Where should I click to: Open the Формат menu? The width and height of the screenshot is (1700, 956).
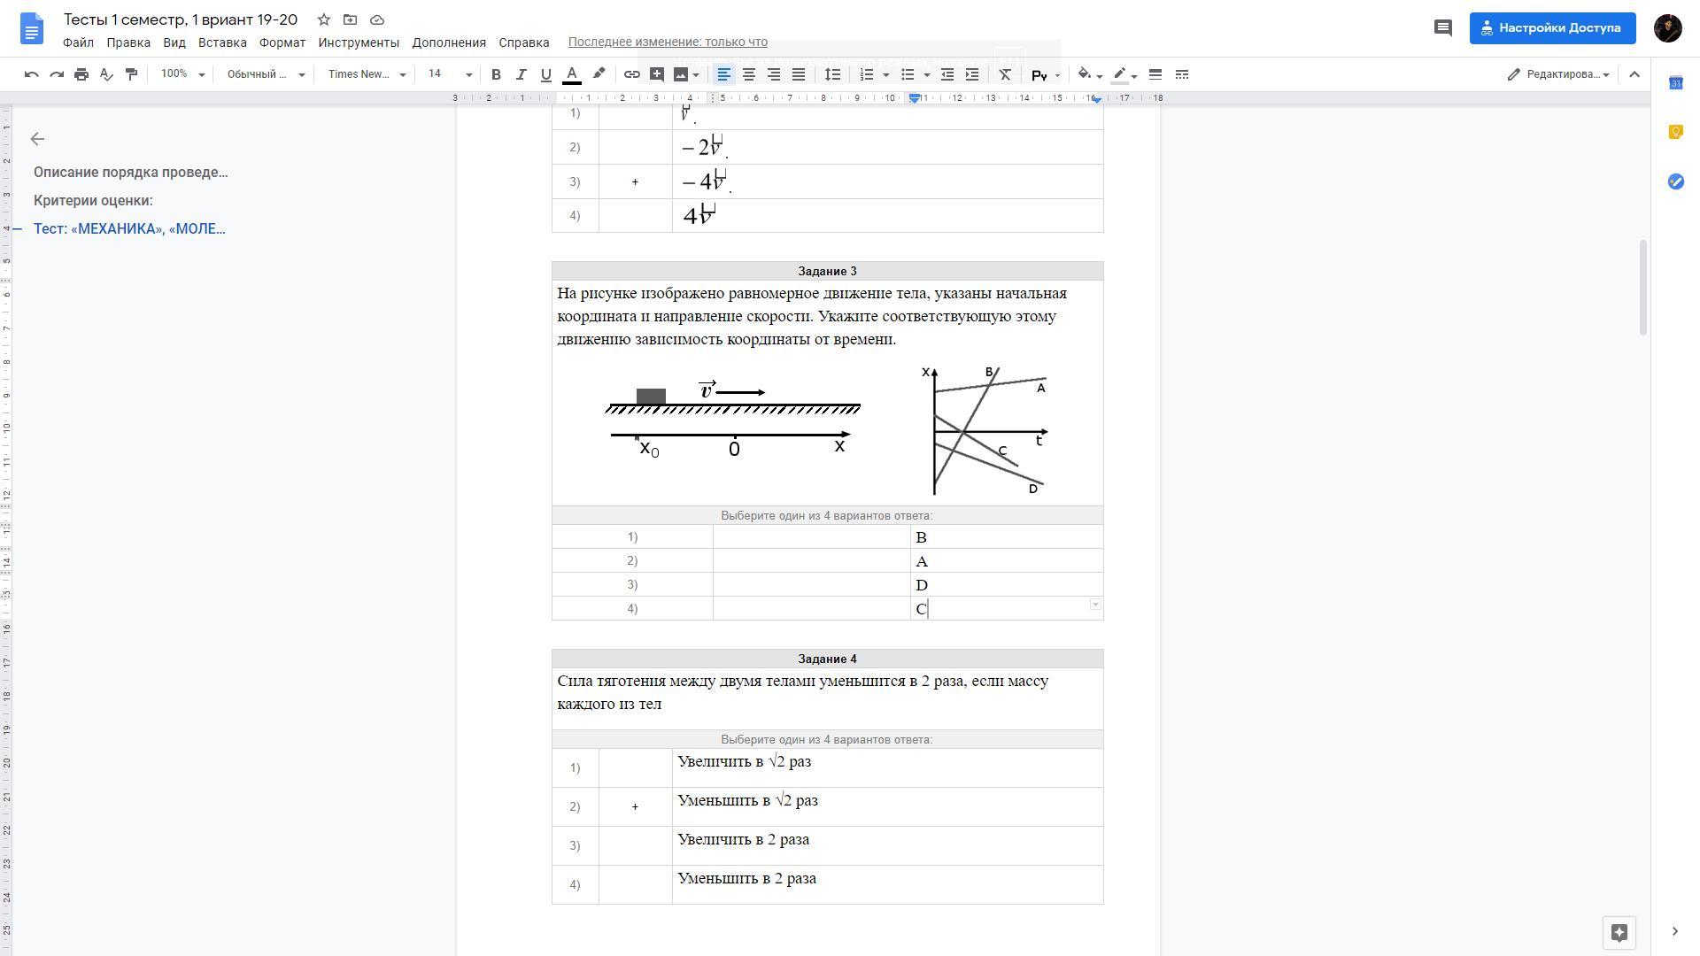[x=282, y=42]
